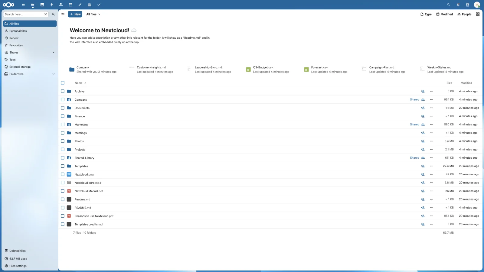Clear the sidebar search field

(x=46, y=14)
